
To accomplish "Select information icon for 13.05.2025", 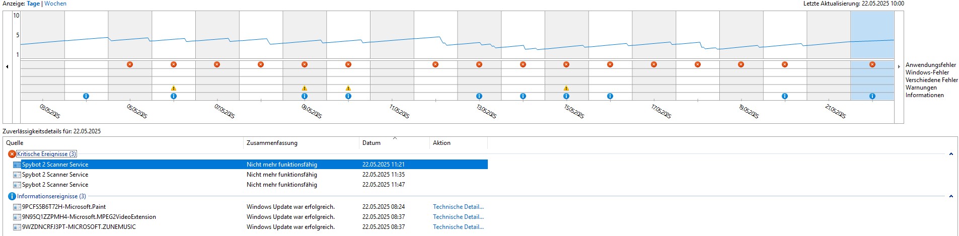I will click(x=479, y=96).
